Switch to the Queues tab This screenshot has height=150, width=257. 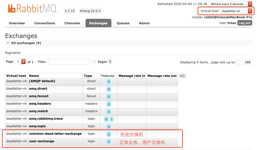pos(123,23)
